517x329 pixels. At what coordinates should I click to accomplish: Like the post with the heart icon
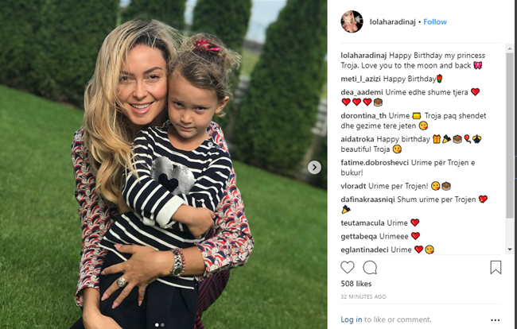348,268
